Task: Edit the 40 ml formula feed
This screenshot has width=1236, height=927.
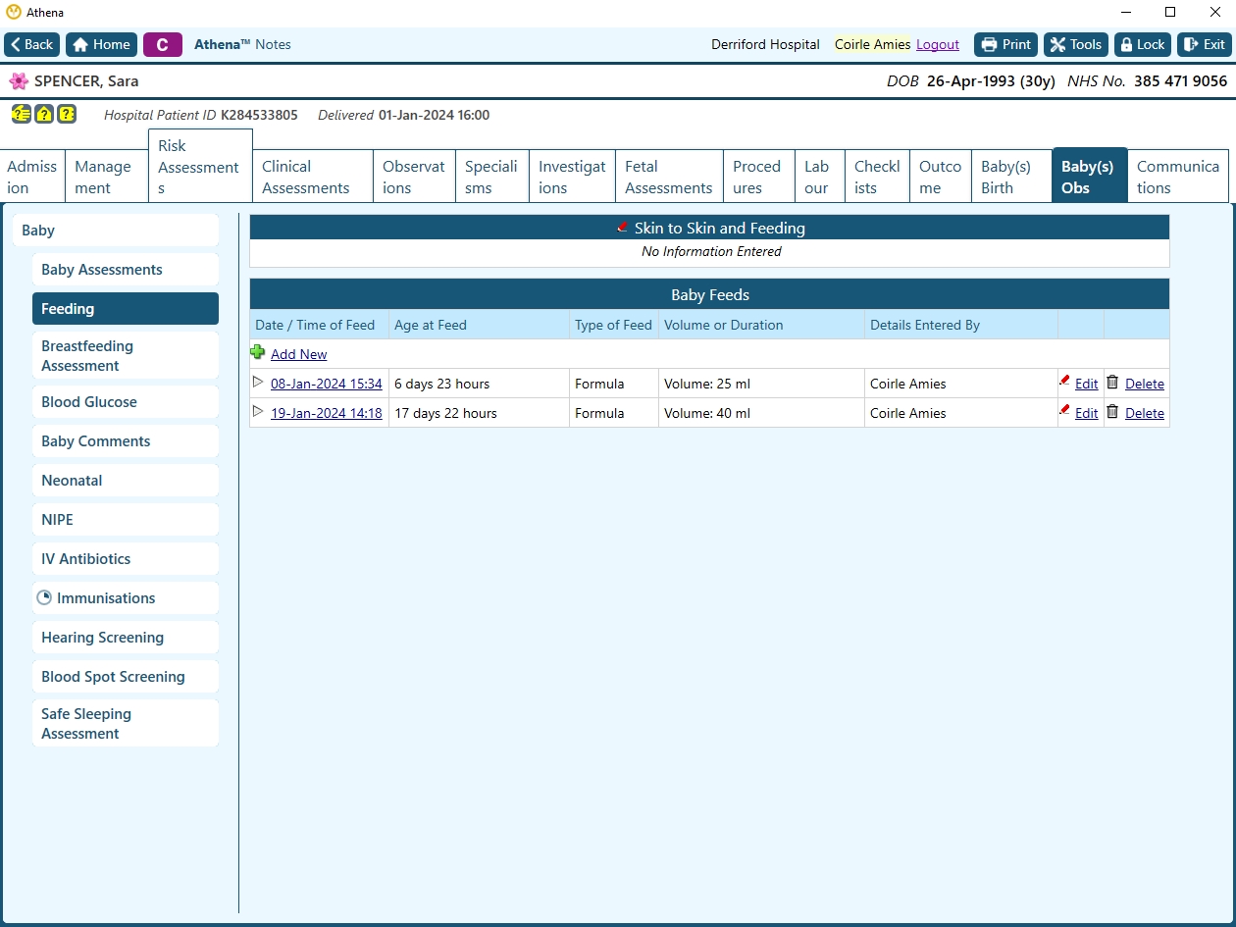Action: tap(1087, 413)
